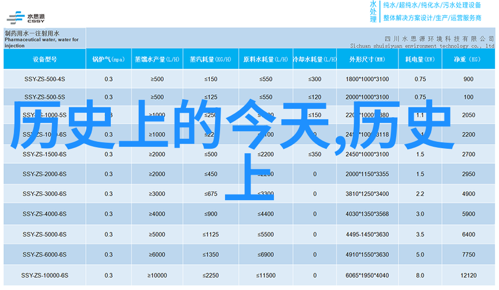This screenshot has width=499, height=290.
Task: Select the 蒸汽耗量(KG/H) column header
Action: [211, 59]
